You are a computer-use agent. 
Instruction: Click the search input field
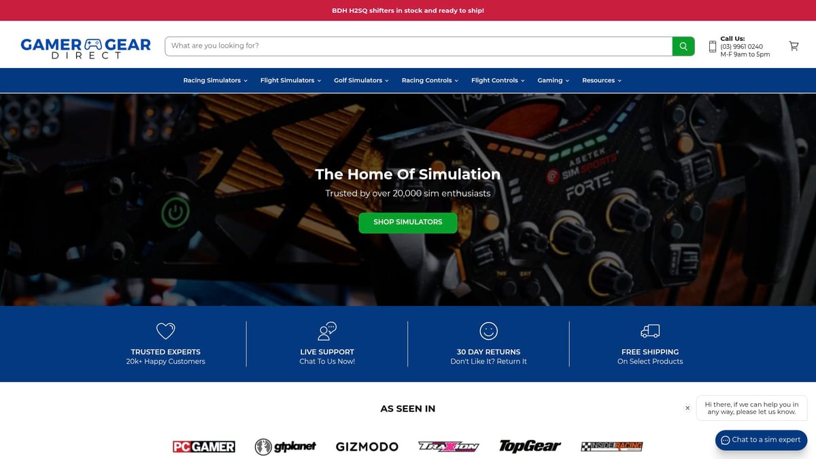pyautogui.click(x=408, y=46)
